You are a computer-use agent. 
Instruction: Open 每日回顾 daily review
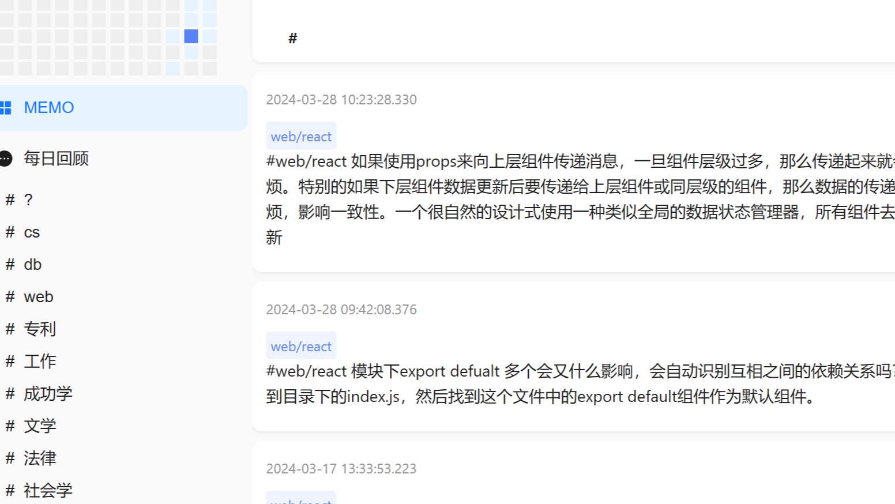(56, 159)
